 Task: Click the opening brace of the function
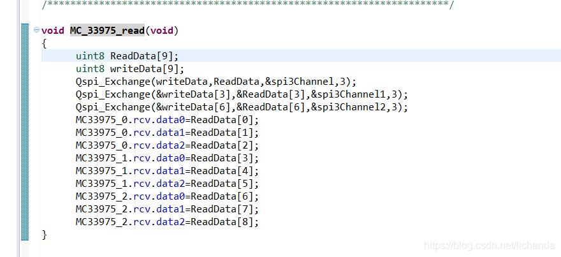tap(45, 43)
